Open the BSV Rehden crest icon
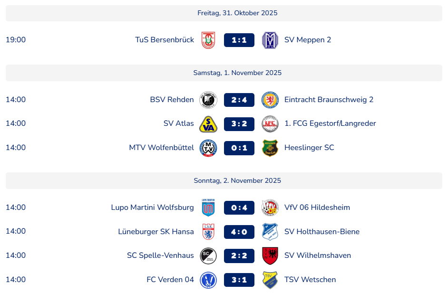 tap(208, 100)
